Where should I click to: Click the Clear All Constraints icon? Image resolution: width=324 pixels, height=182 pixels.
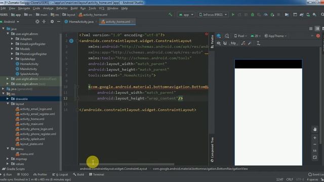click(x=243, y=43)
